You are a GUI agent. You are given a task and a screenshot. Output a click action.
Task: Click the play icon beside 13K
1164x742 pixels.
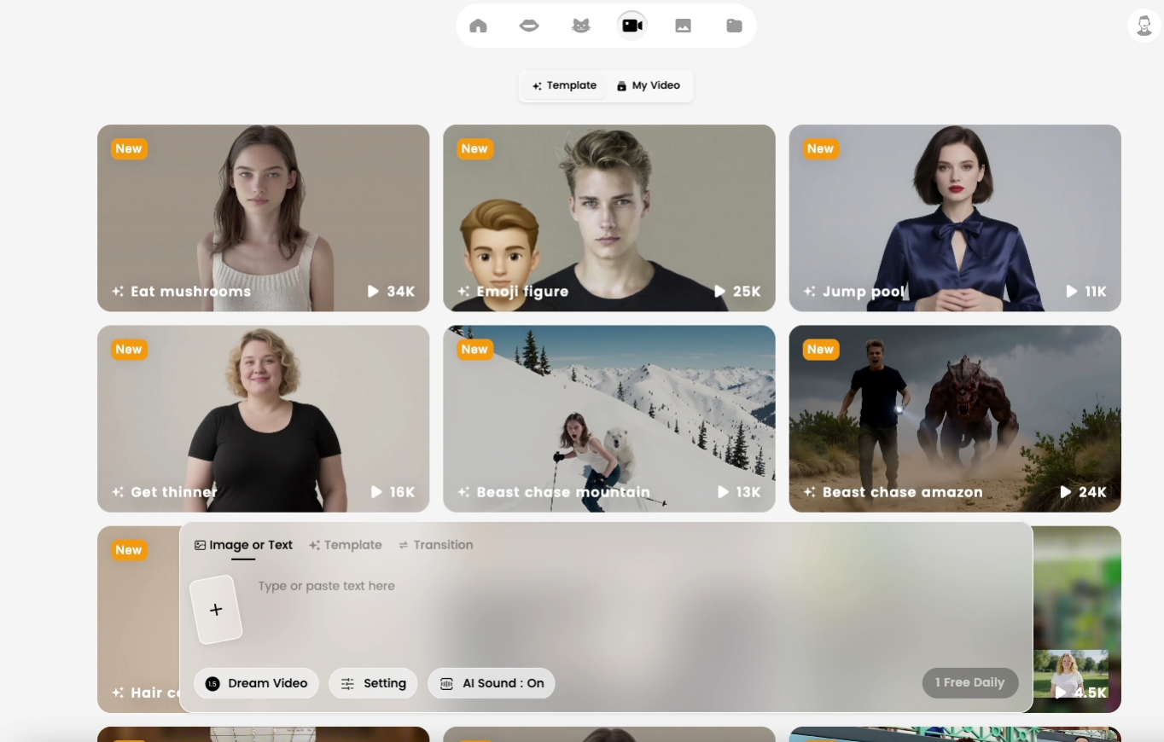[723, 492]
